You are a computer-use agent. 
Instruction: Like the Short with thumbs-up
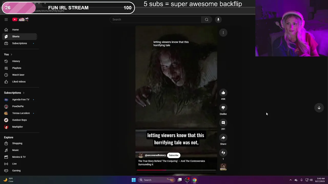223,93
